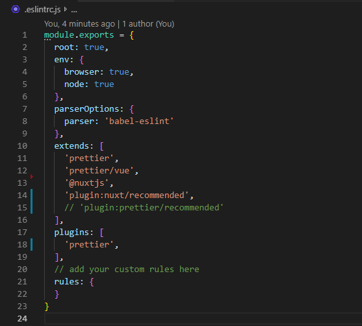
Task: Open the .eslintrc.js breadcrumb item
Action: [x=42, y=10]
